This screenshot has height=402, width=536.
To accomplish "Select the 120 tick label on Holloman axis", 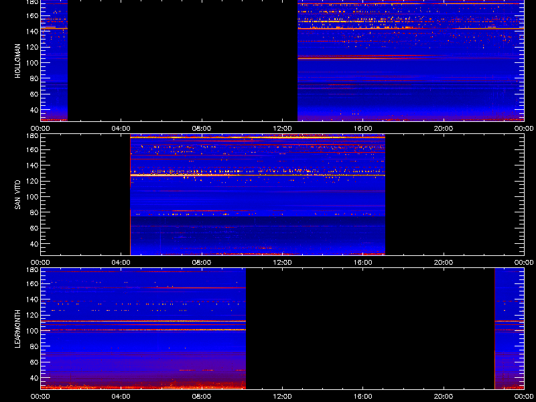I will tap(33, 47).
